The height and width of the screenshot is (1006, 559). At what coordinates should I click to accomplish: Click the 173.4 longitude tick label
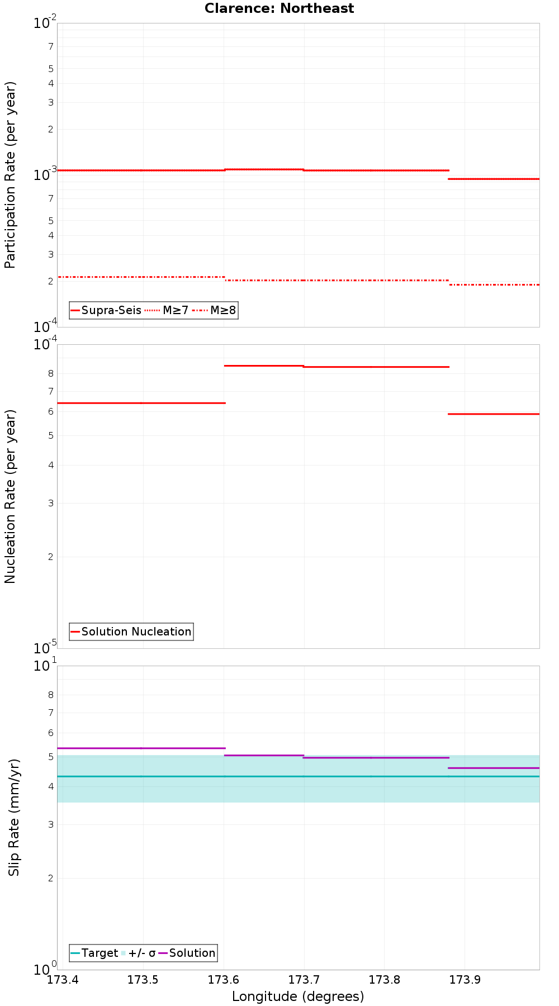(63, 979)
